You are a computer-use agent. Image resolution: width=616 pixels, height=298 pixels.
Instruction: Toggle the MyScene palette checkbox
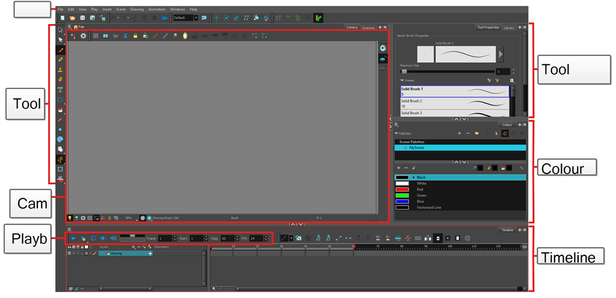405,147
